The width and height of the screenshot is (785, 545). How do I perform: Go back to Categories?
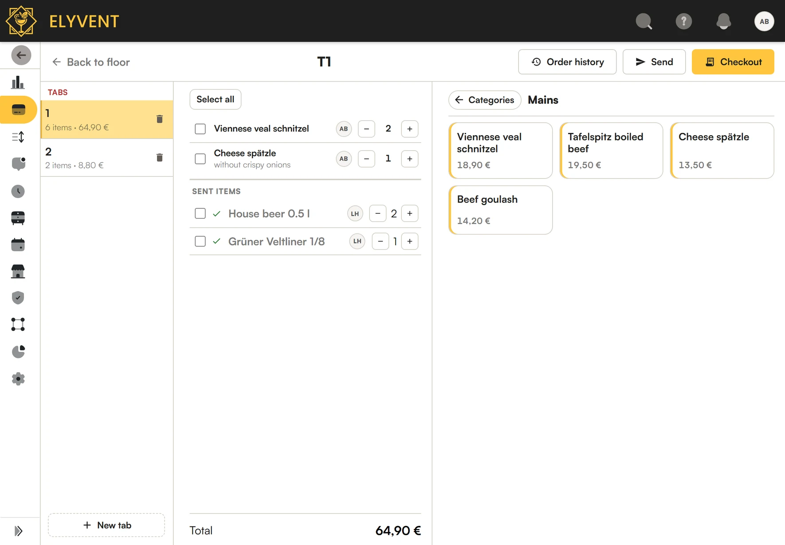[484, 100]
